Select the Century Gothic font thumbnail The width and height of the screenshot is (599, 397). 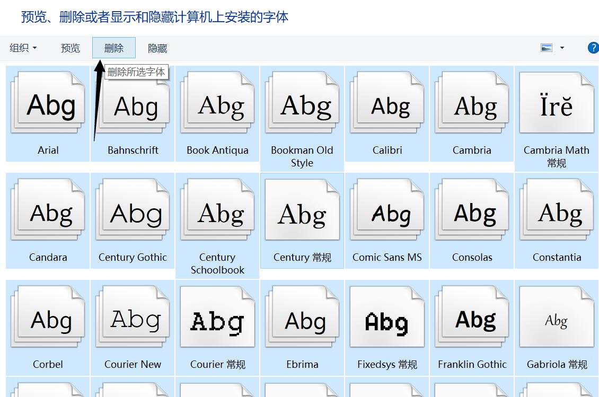click(x=133, y=212)
